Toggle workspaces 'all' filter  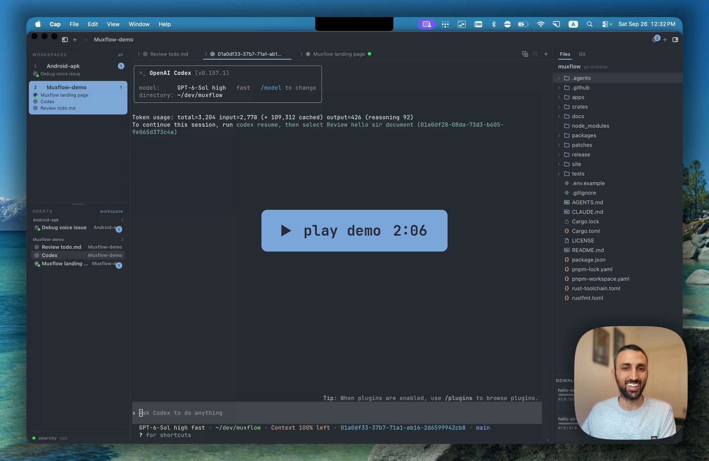120,55
